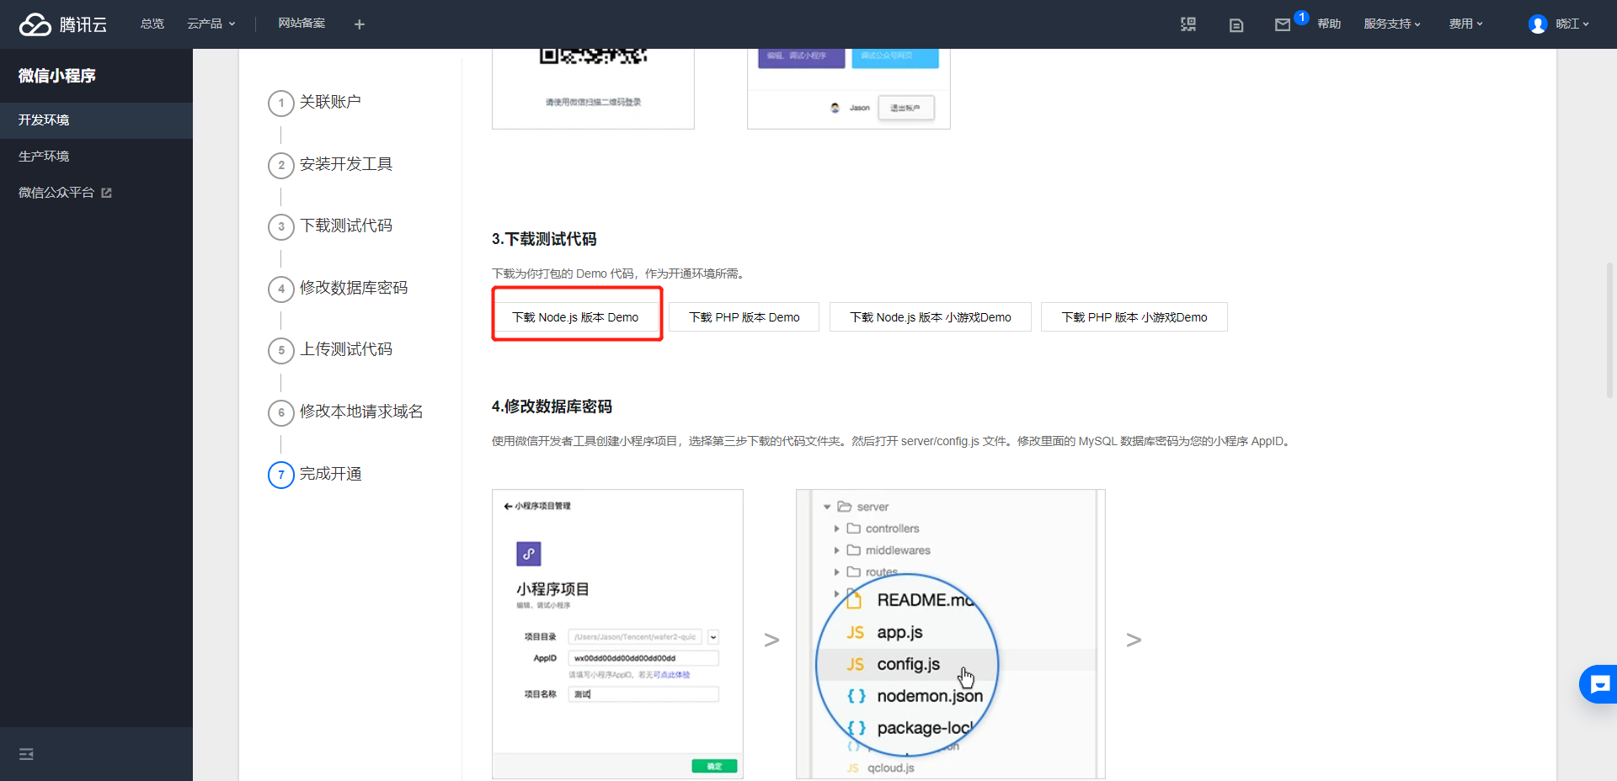1617x781 pixels.
Task: Open the QR code scan icon
Action: pyautogui.click(x=1188, y=24)
